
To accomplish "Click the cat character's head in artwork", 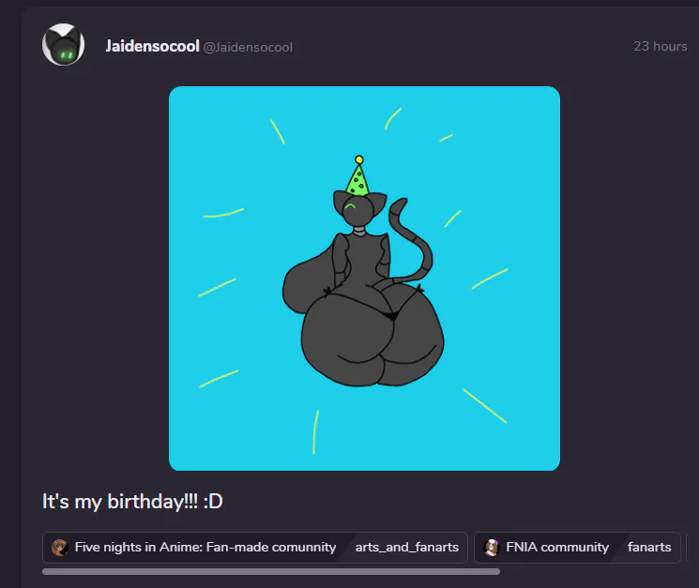I will pyautogui.click(x=358, y=208).
